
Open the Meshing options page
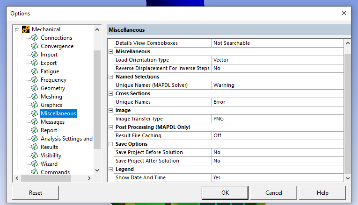51,97
